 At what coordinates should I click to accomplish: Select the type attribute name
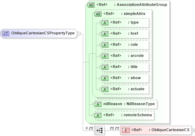134,23
